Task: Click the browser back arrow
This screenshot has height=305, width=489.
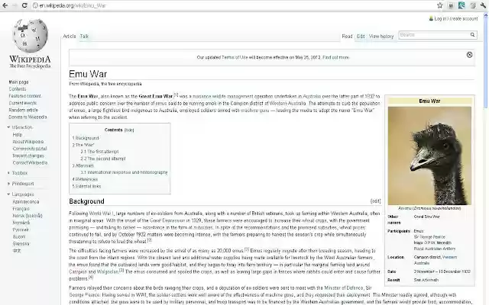Action: [x=5, y=5]
